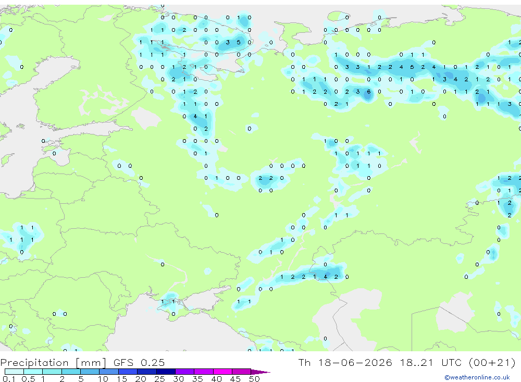Open the weatheronline.co.uk copyright link
The width and height of the screenshot is (521, 382).
[x=477, y=377]
